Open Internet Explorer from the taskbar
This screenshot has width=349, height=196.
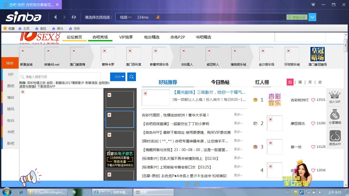point(21,192)
